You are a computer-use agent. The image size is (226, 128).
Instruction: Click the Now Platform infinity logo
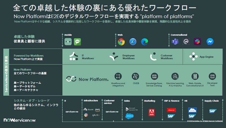pos(71,79)
